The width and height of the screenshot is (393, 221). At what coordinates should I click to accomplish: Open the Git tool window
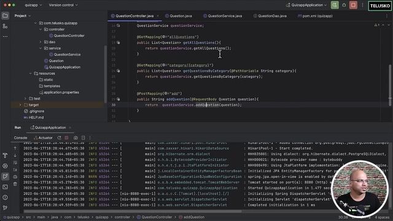click(x=5, y=207)
